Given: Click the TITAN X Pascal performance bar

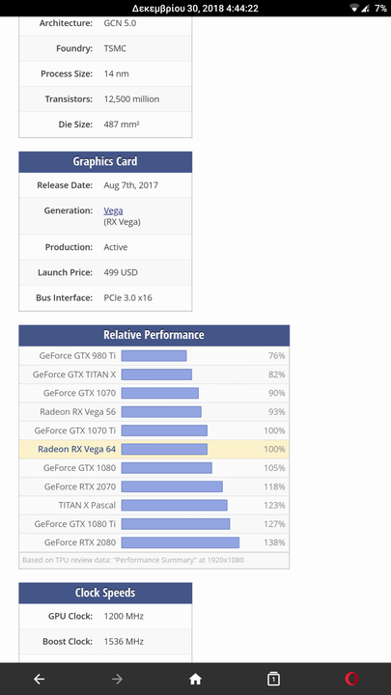Looking at the screenshot, I should coord(174,505).
